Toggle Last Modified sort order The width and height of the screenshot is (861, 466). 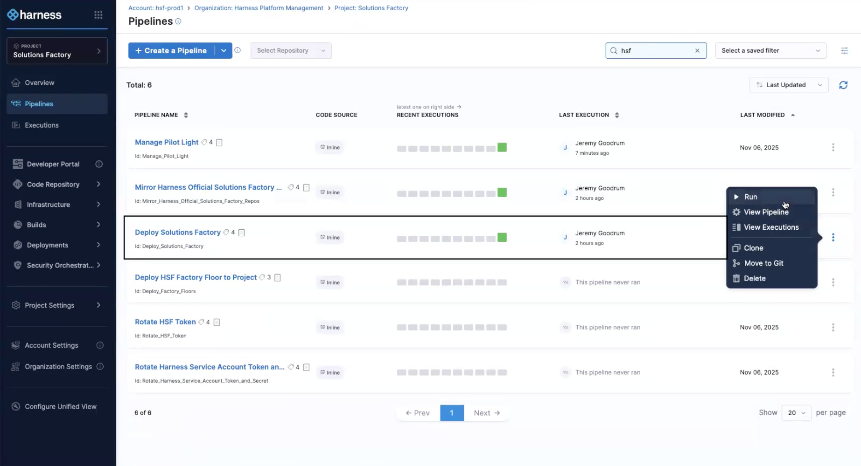point(792,115)
